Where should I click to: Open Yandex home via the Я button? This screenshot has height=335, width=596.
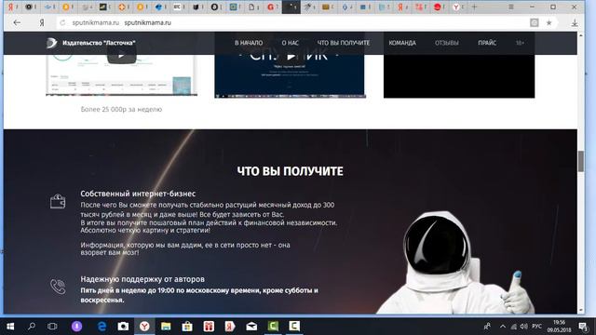pyautogui.click(x=42, y=22)
